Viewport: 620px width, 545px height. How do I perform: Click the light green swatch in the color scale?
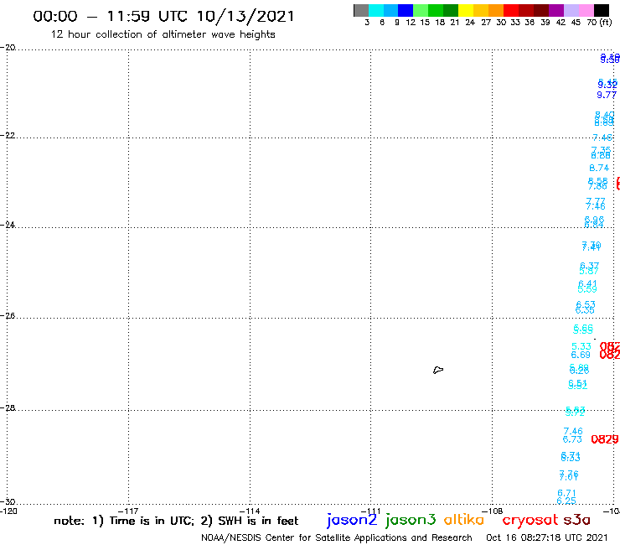point(421,10)
